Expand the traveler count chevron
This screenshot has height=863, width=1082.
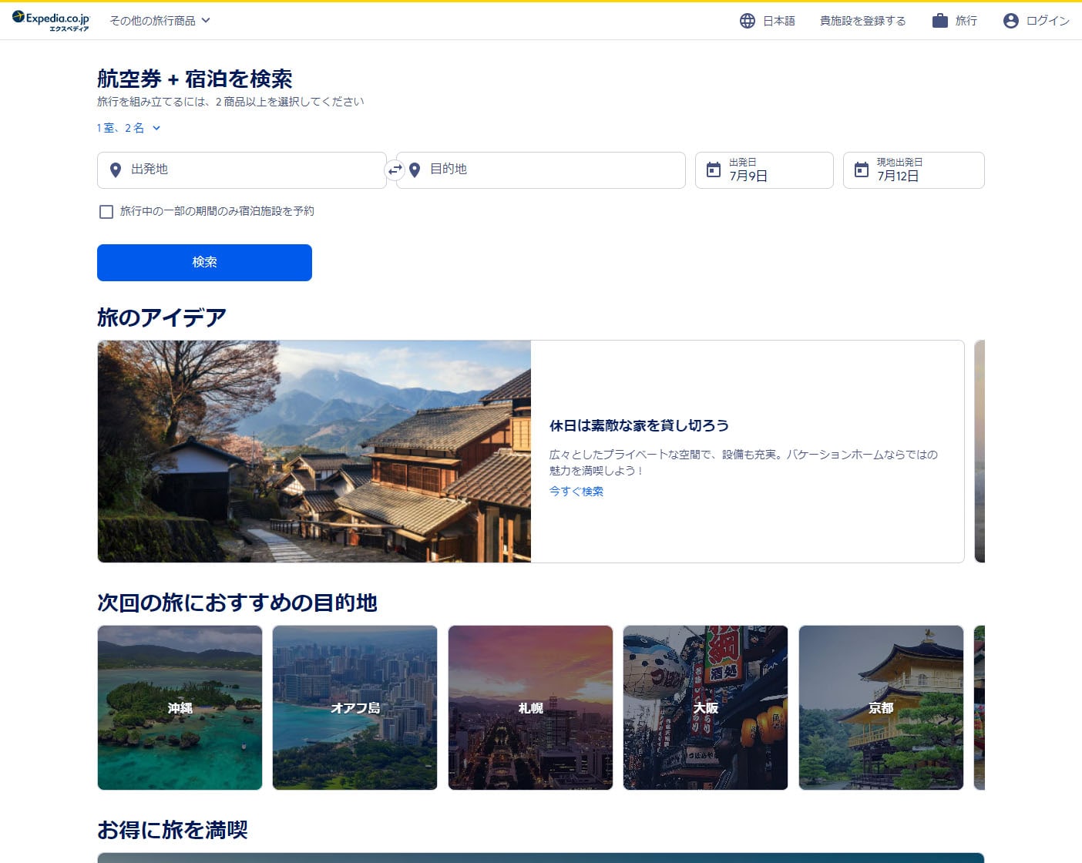click(x=158, y=128)
